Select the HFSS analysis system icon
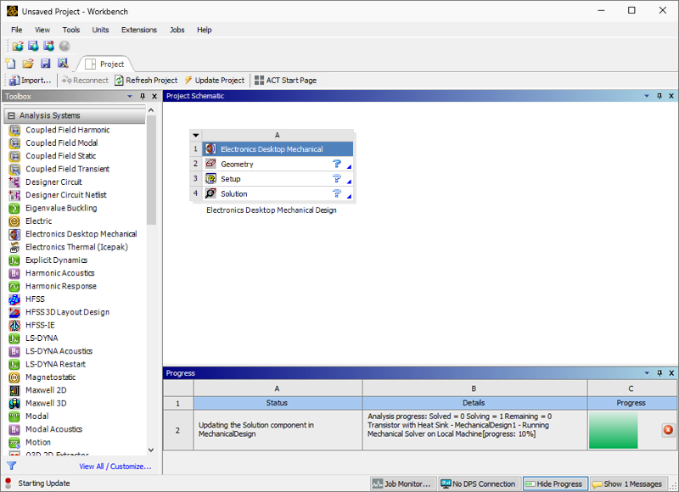The image size is (679, 492). (14, 299)
